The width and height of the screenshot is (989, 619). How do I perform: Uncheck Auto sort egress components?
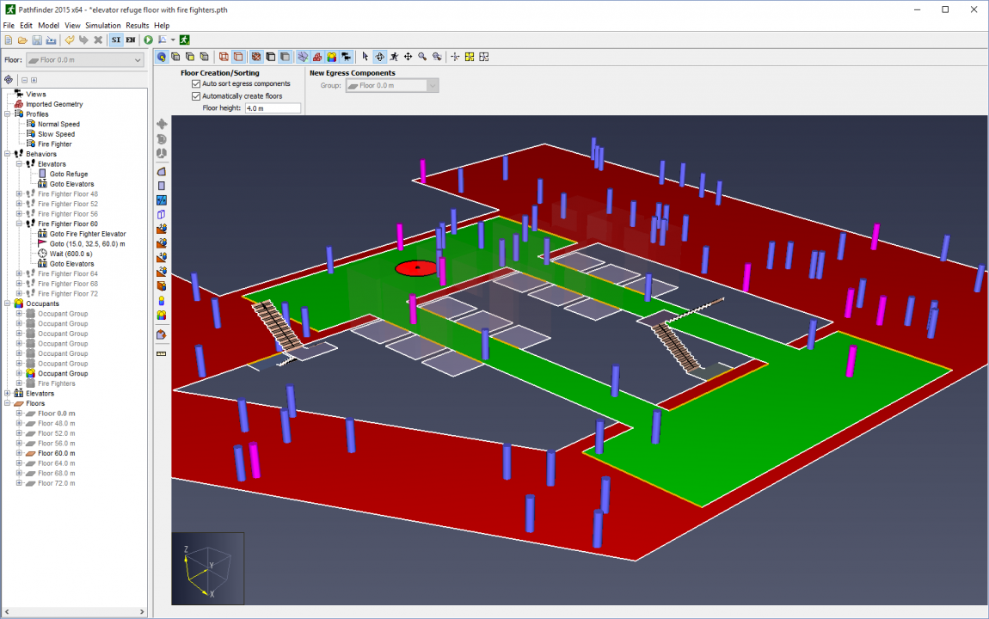click(x=196, y=84)
